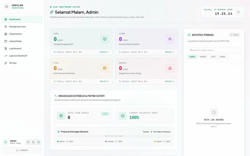The width and height of the screenshot is (250, 156).
Task: Open Log Absensi in the sidebar
Action: point(22,49)
